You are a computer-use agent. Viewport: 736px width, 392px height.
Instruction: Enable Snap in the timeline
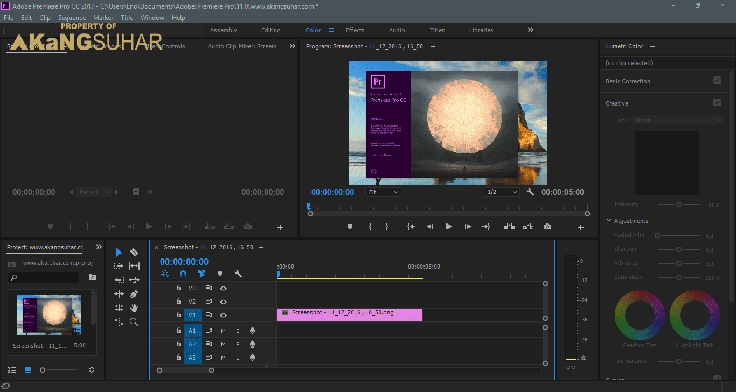pyautogui.click(x=183, y=274)
